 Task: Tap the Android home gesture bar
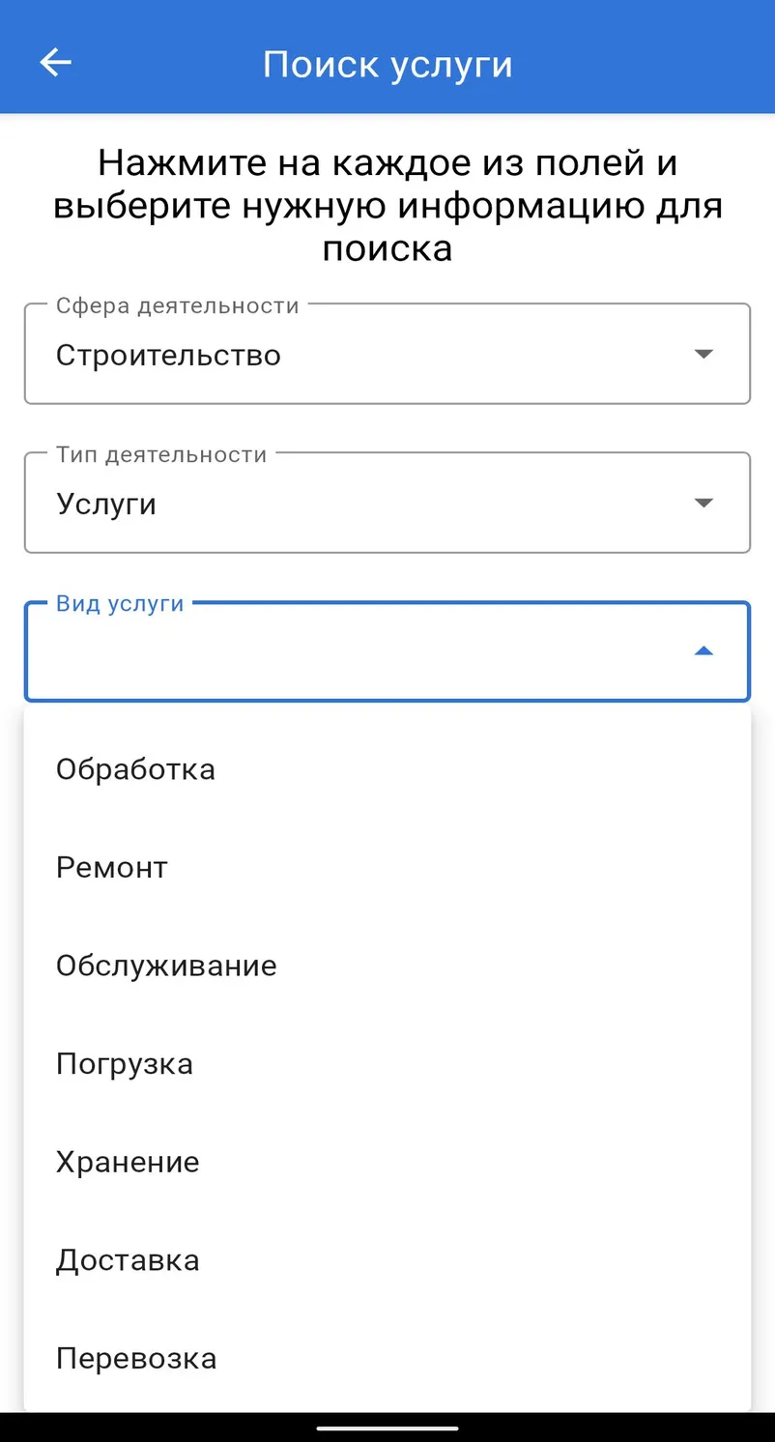pyautogui.click(x=387, y=1427)
